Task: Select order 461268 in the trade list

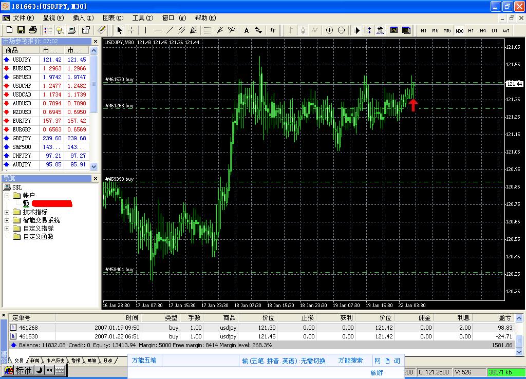Action: (29, 328)
